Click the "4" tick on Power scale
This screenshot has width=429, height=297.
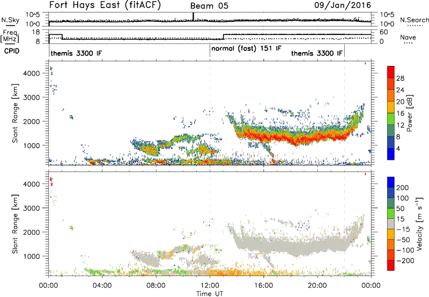point(398,148)
